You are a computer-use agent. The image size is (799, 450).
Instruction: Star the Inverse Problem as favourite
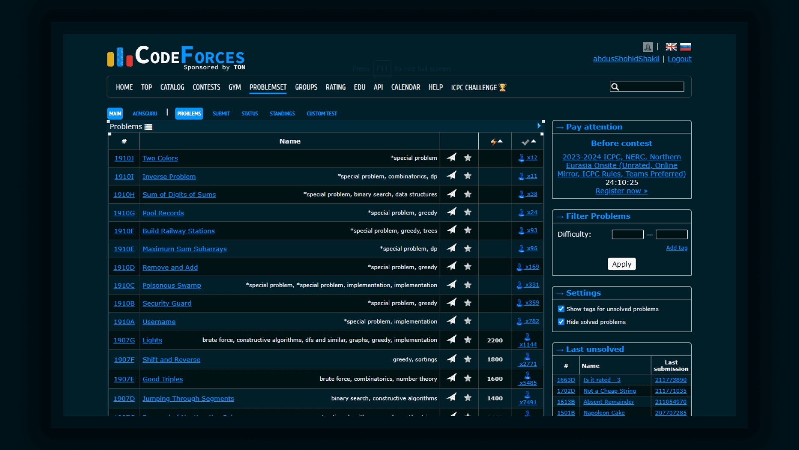pyautogui.click(x=468, y=176)
